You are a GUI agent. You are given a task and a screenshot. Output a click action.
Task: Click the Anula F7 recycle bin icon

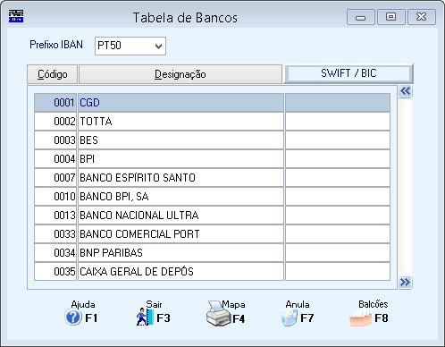pos(289,317)
